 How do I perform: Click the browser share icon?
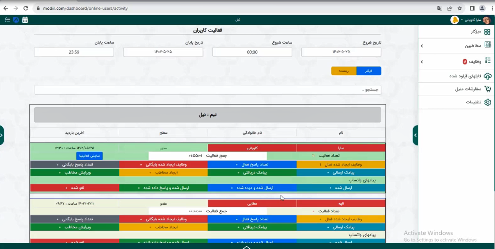[x=450, y=8]
